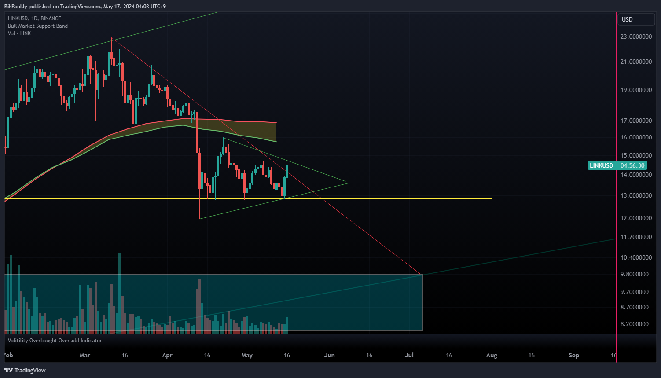Viewport: 661px width, 378px height.
Task: Select Volitility Overbought Oversold Indicator label
Action: tap(55, 341)
